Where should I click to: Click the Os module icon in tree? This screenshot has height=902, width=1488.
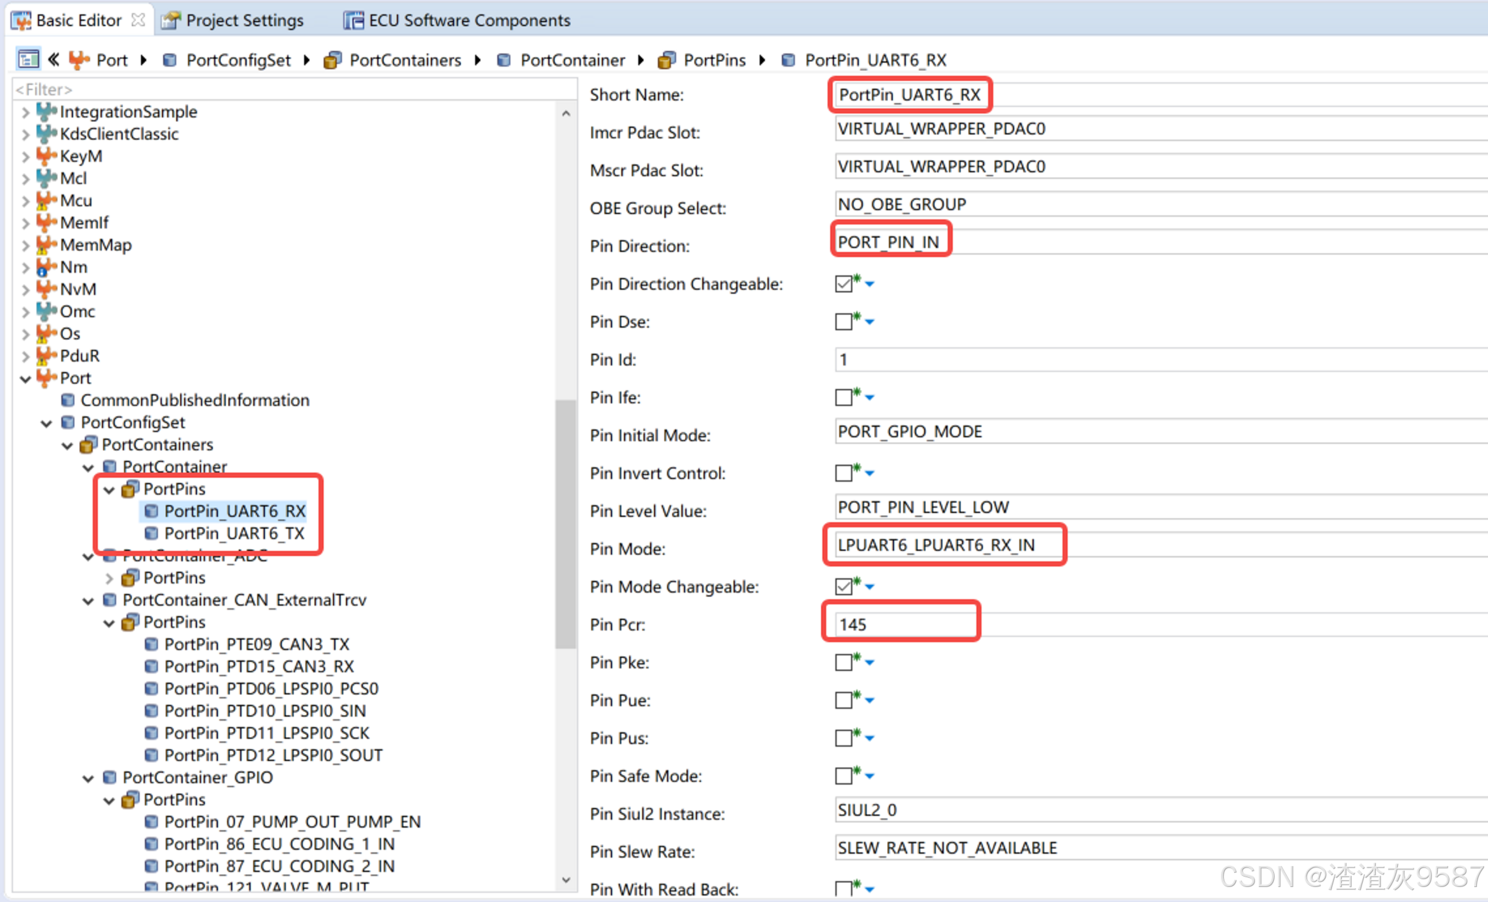pos(46,334)
